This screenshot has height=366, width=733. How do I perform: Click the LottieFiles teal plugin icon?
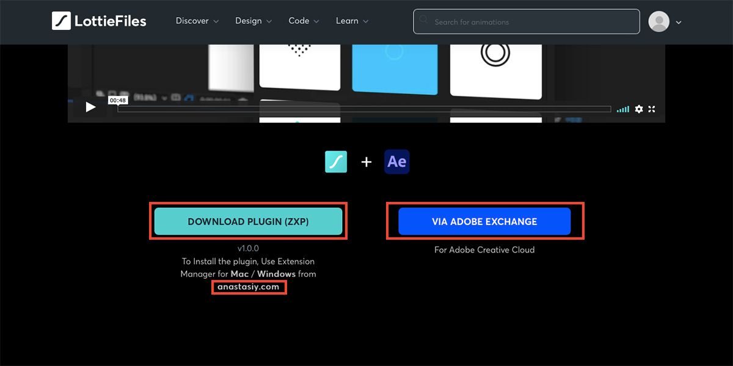[x=336, y=162]
